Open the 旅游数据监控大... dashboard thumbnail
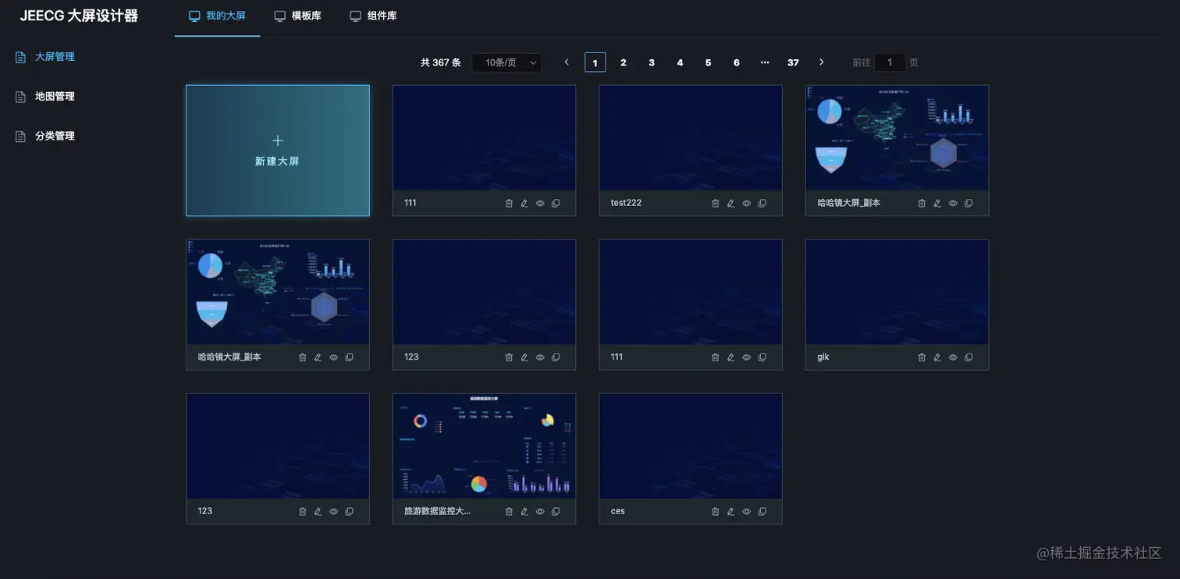 point(484,446)
